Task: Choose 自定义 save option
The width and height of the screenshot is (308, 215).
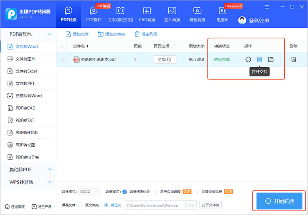Action: [x=106, y=205]
